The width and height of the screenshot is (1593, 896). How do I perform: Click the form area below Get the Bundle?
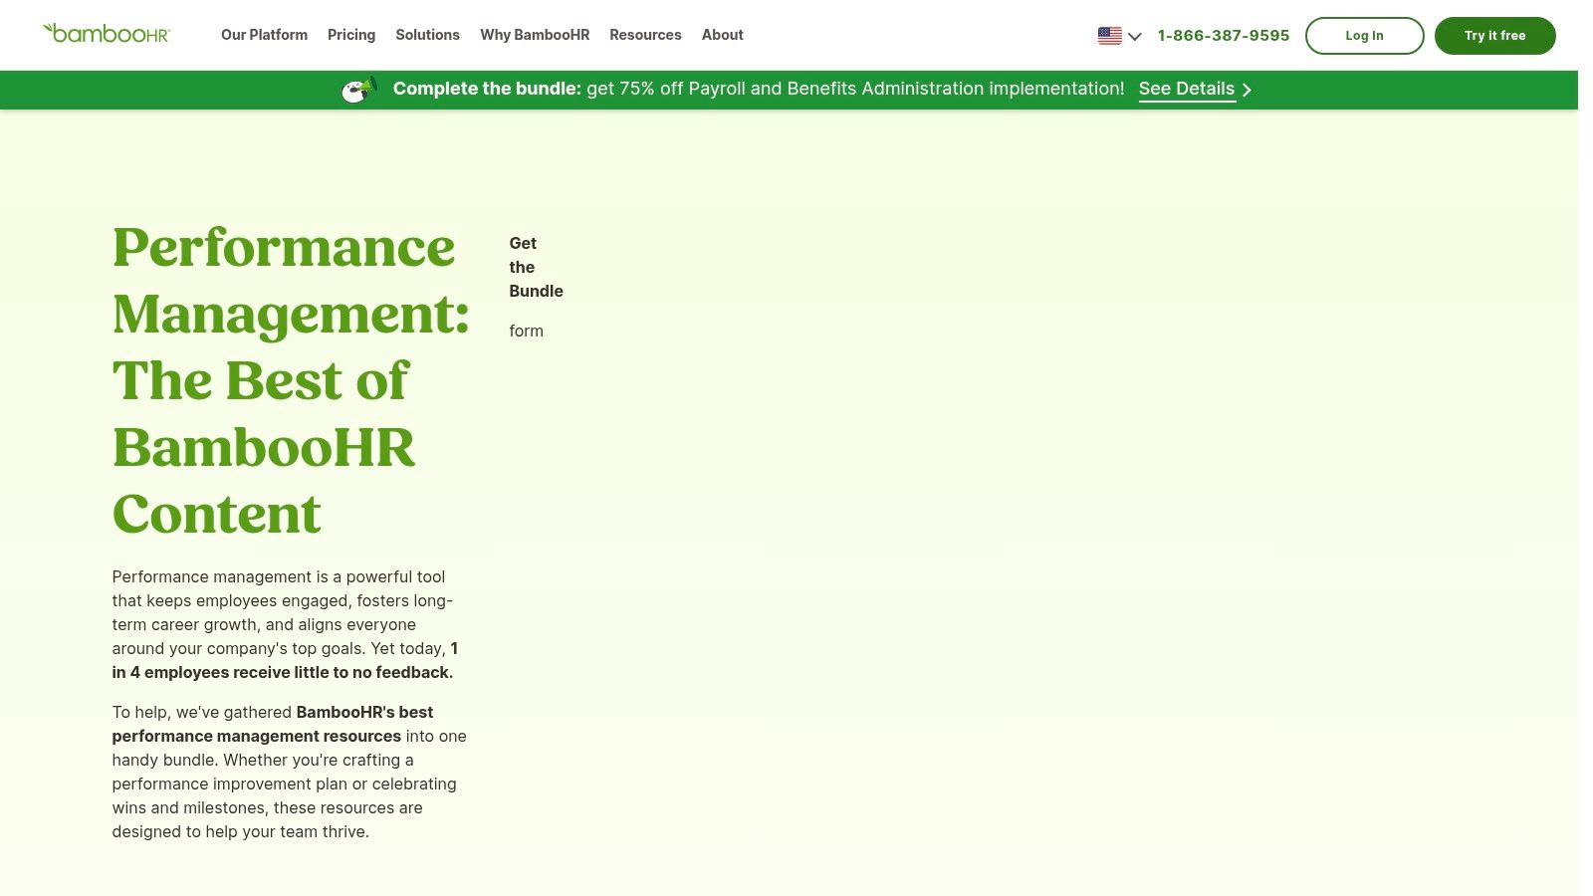point(526,331)
